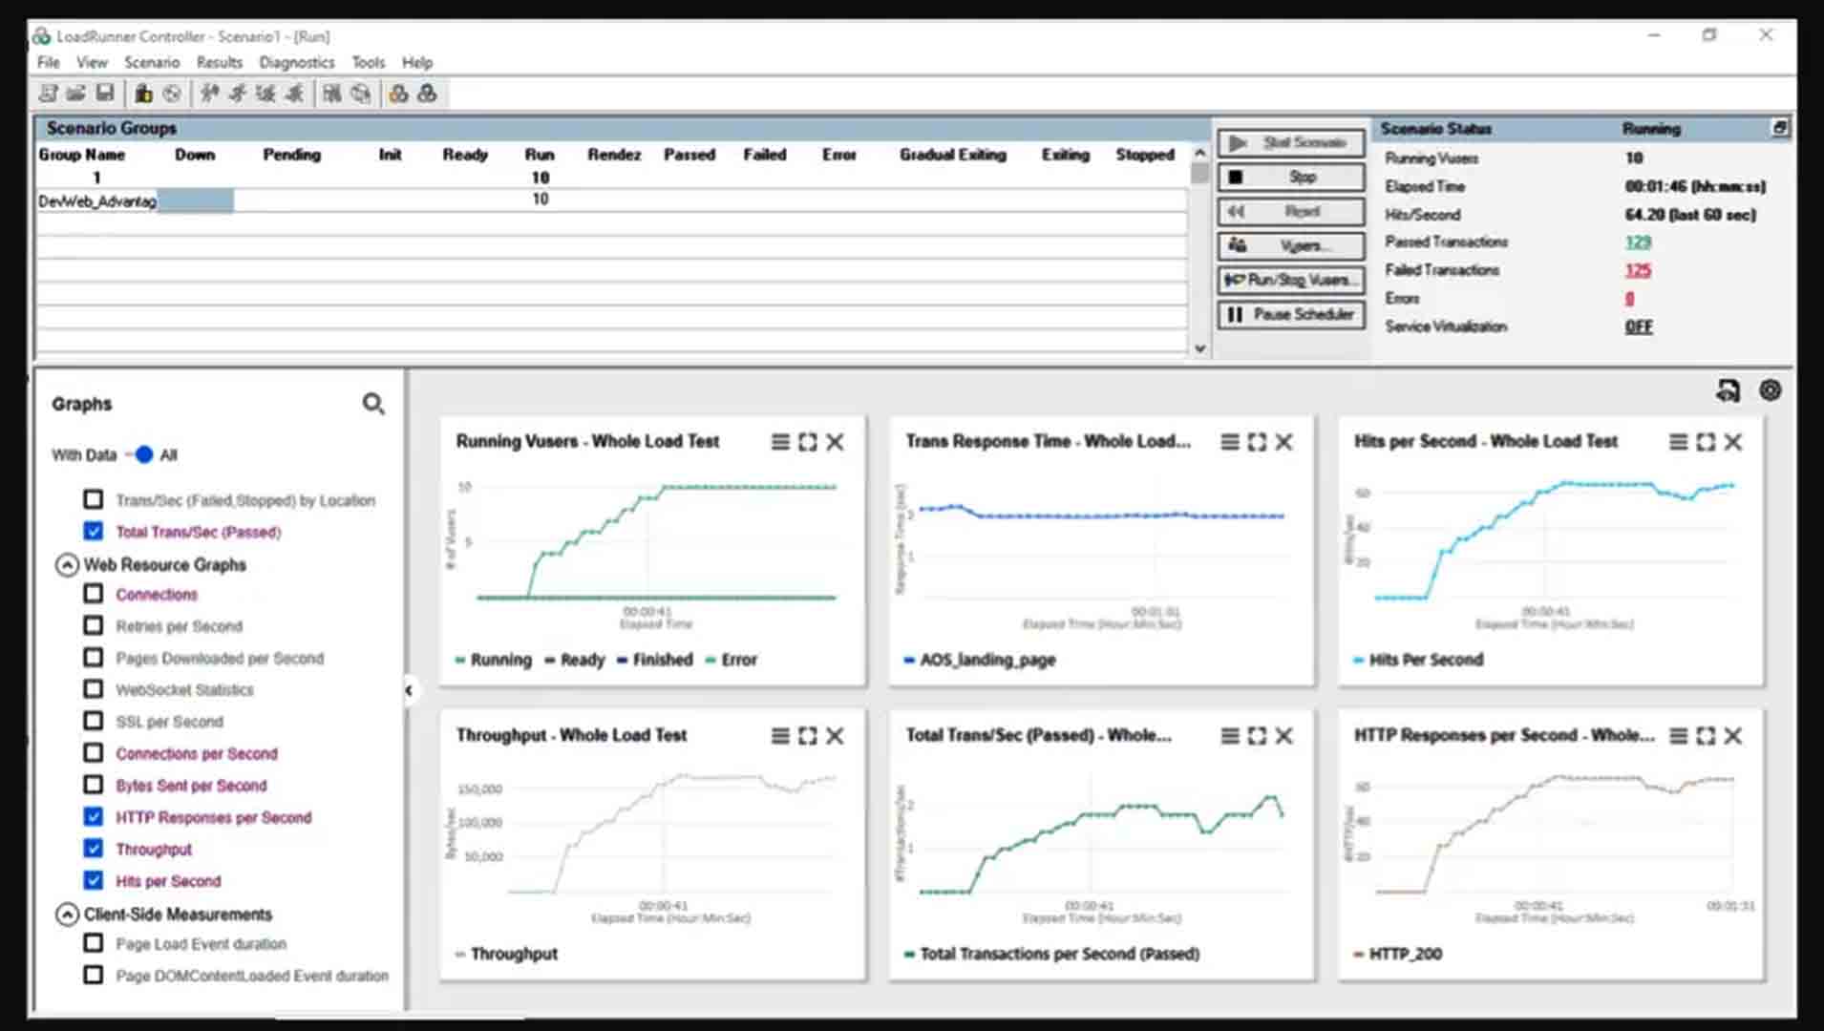Click the save scenario toolbar icon
The width and height of the screenshot is (1824, 1031).
[105, 93]
